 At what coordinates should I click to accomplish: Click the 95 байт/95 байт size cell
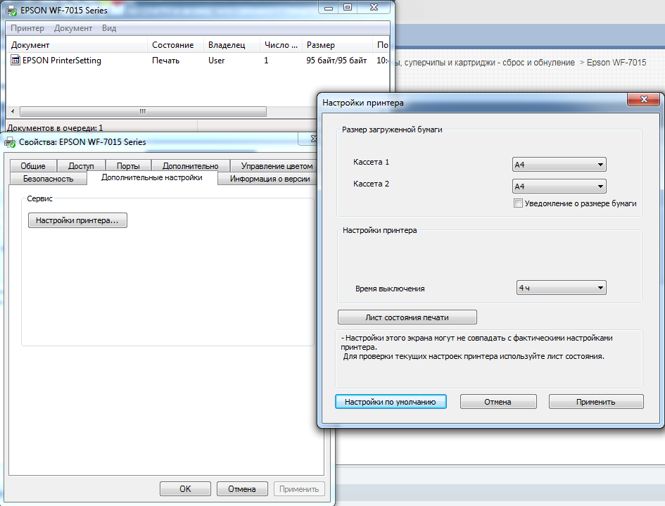point(336,61)
